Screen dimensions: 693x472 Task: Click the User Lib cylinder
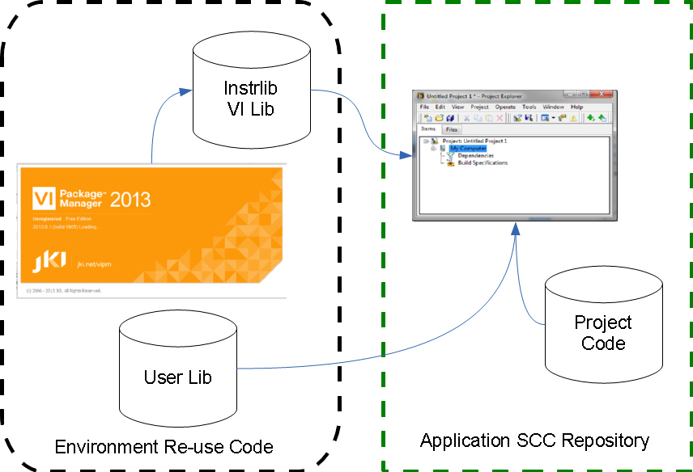[x=178, y=369]
